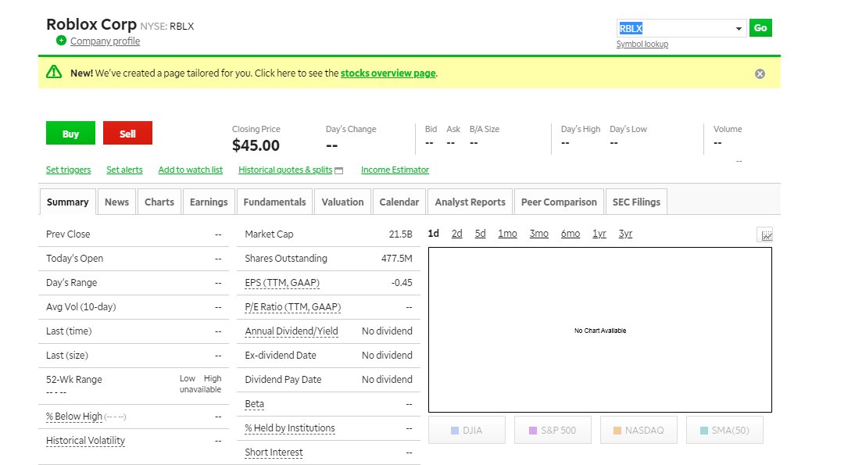Click the % Held by Institutions term
The image size is (855, 465).
[289, 428]
